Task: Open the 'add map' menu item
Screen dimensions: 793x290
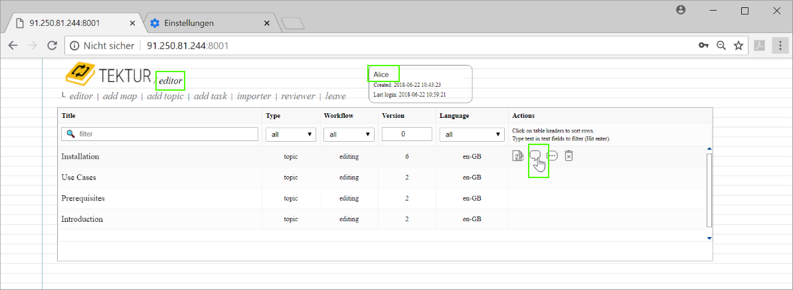Action: [120, 97]
